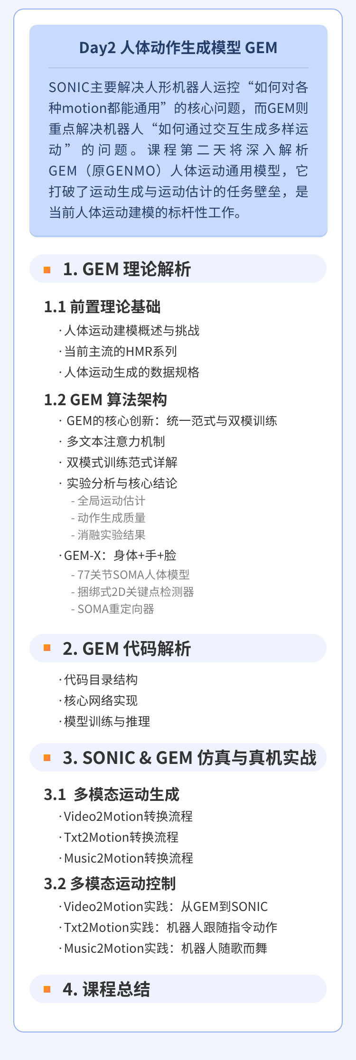Select the 消融实验结果 sub-item

pyautogui.click(x=111, y=535)
